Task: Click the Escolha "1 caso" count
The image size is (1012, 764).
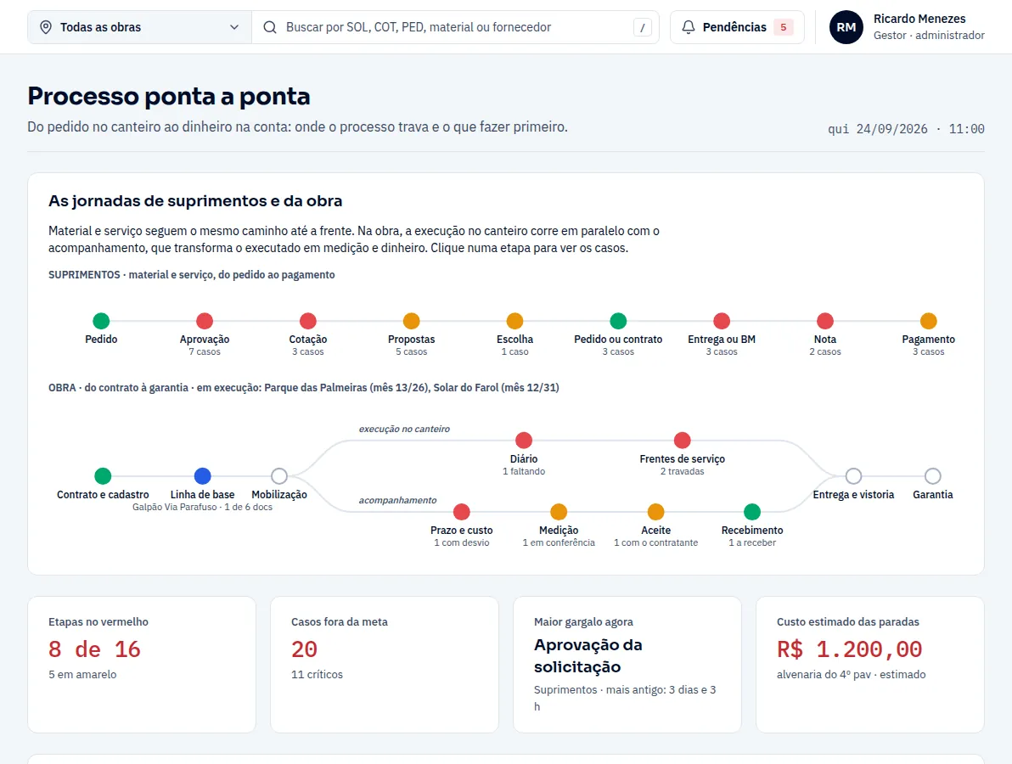Action: (x=515, y=351)
